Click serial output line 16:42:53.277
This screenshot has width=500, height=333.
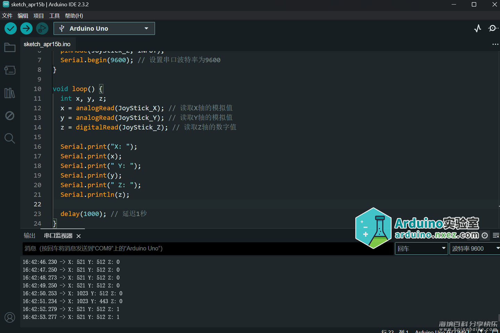(71, 317)
